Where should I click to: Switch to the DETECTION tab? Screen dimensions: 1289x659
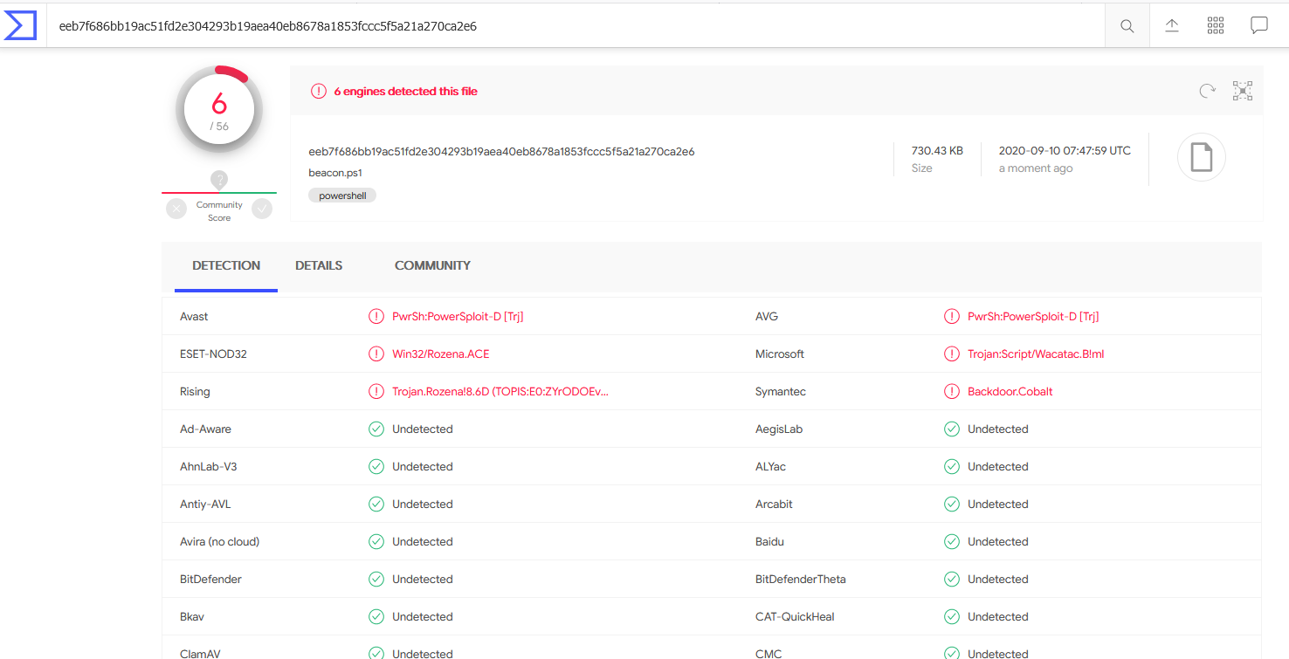pyautogui.click(x=226, y=265)
